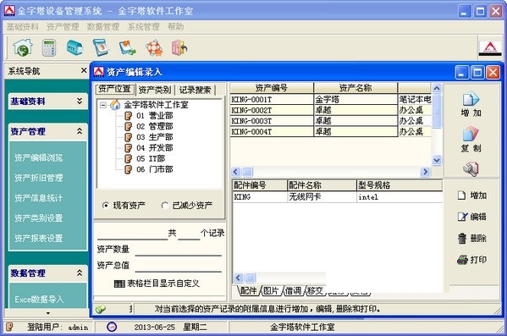
Task: Open the 资产管理 menu
Action: coord(63,26)
